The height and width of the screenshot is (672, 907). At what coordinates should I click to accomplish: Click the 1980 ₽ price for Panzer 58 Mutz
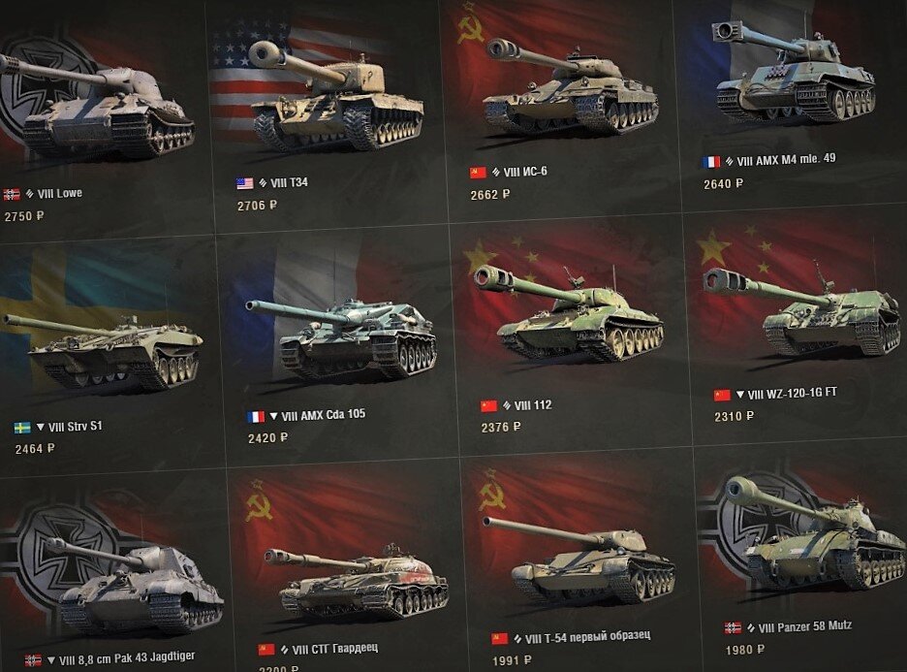point(745,650)
